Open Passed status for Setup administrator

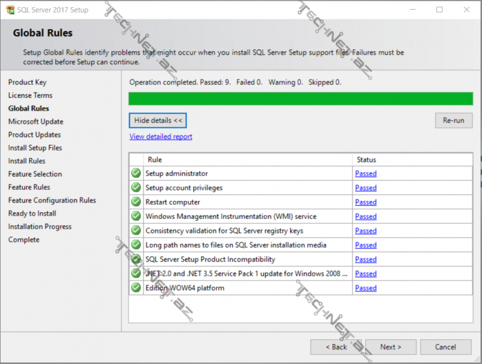[365, 174]
